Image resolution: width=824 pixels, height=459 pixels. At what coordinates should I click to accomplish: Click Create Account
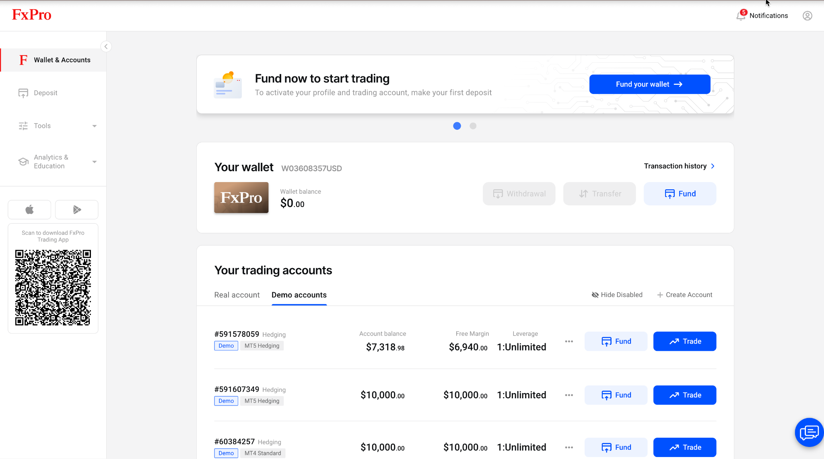tap(684, 295)
